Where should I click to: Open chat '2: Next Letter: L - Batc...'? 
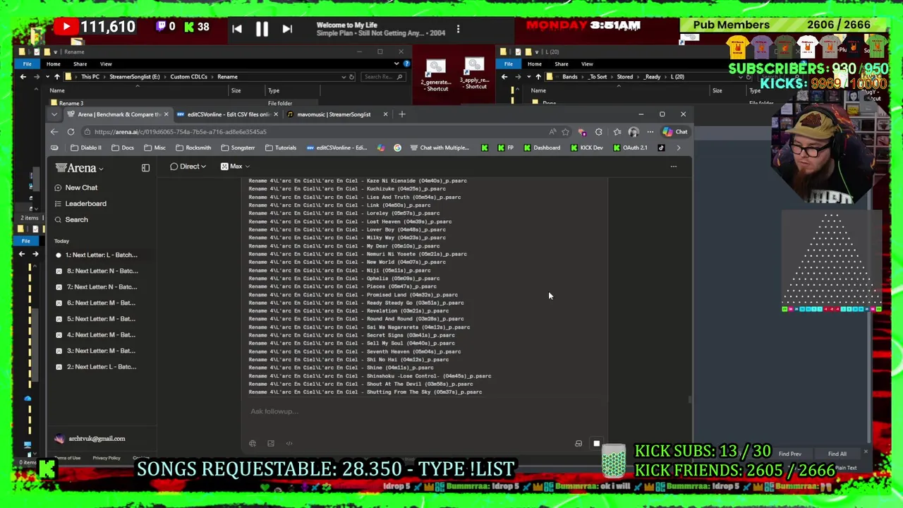pyautogui.click(x=97, y=367)
